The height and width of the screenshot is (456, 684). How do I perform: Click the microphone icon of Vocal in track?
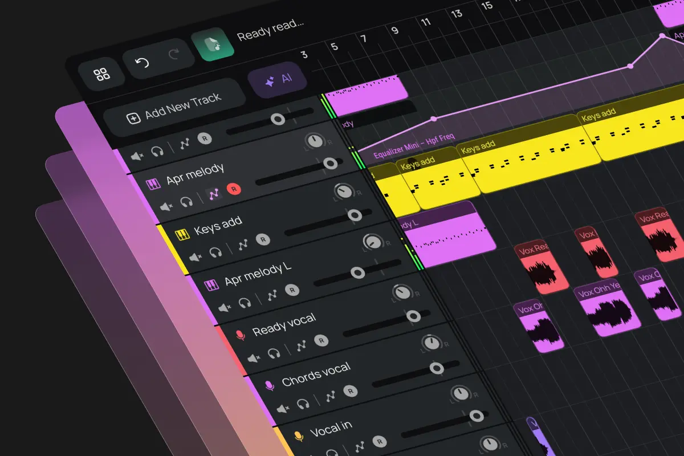coord(299,436)
